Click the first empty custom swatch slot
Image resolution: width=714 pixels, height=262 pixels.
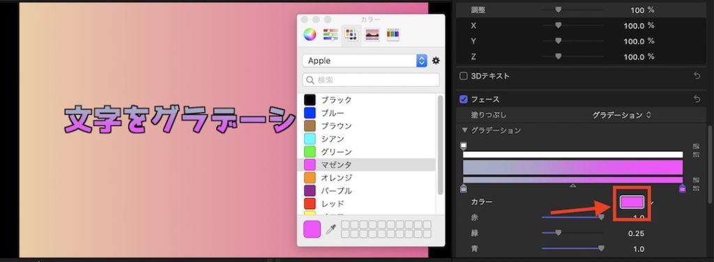click(345, 224)
